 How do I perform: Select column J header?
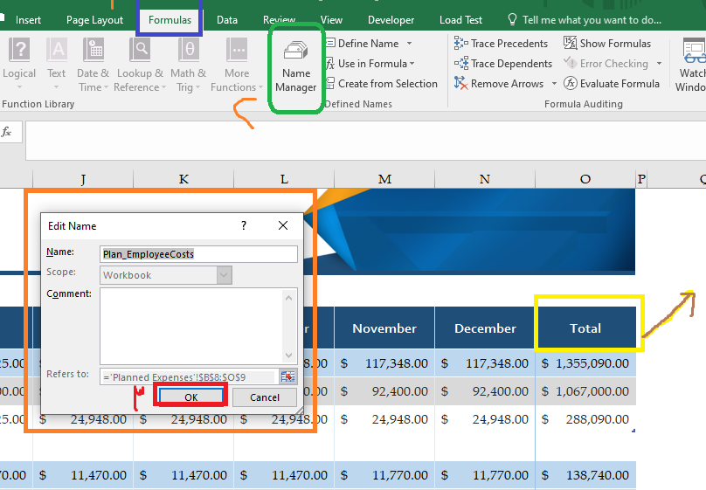[83, 179]
